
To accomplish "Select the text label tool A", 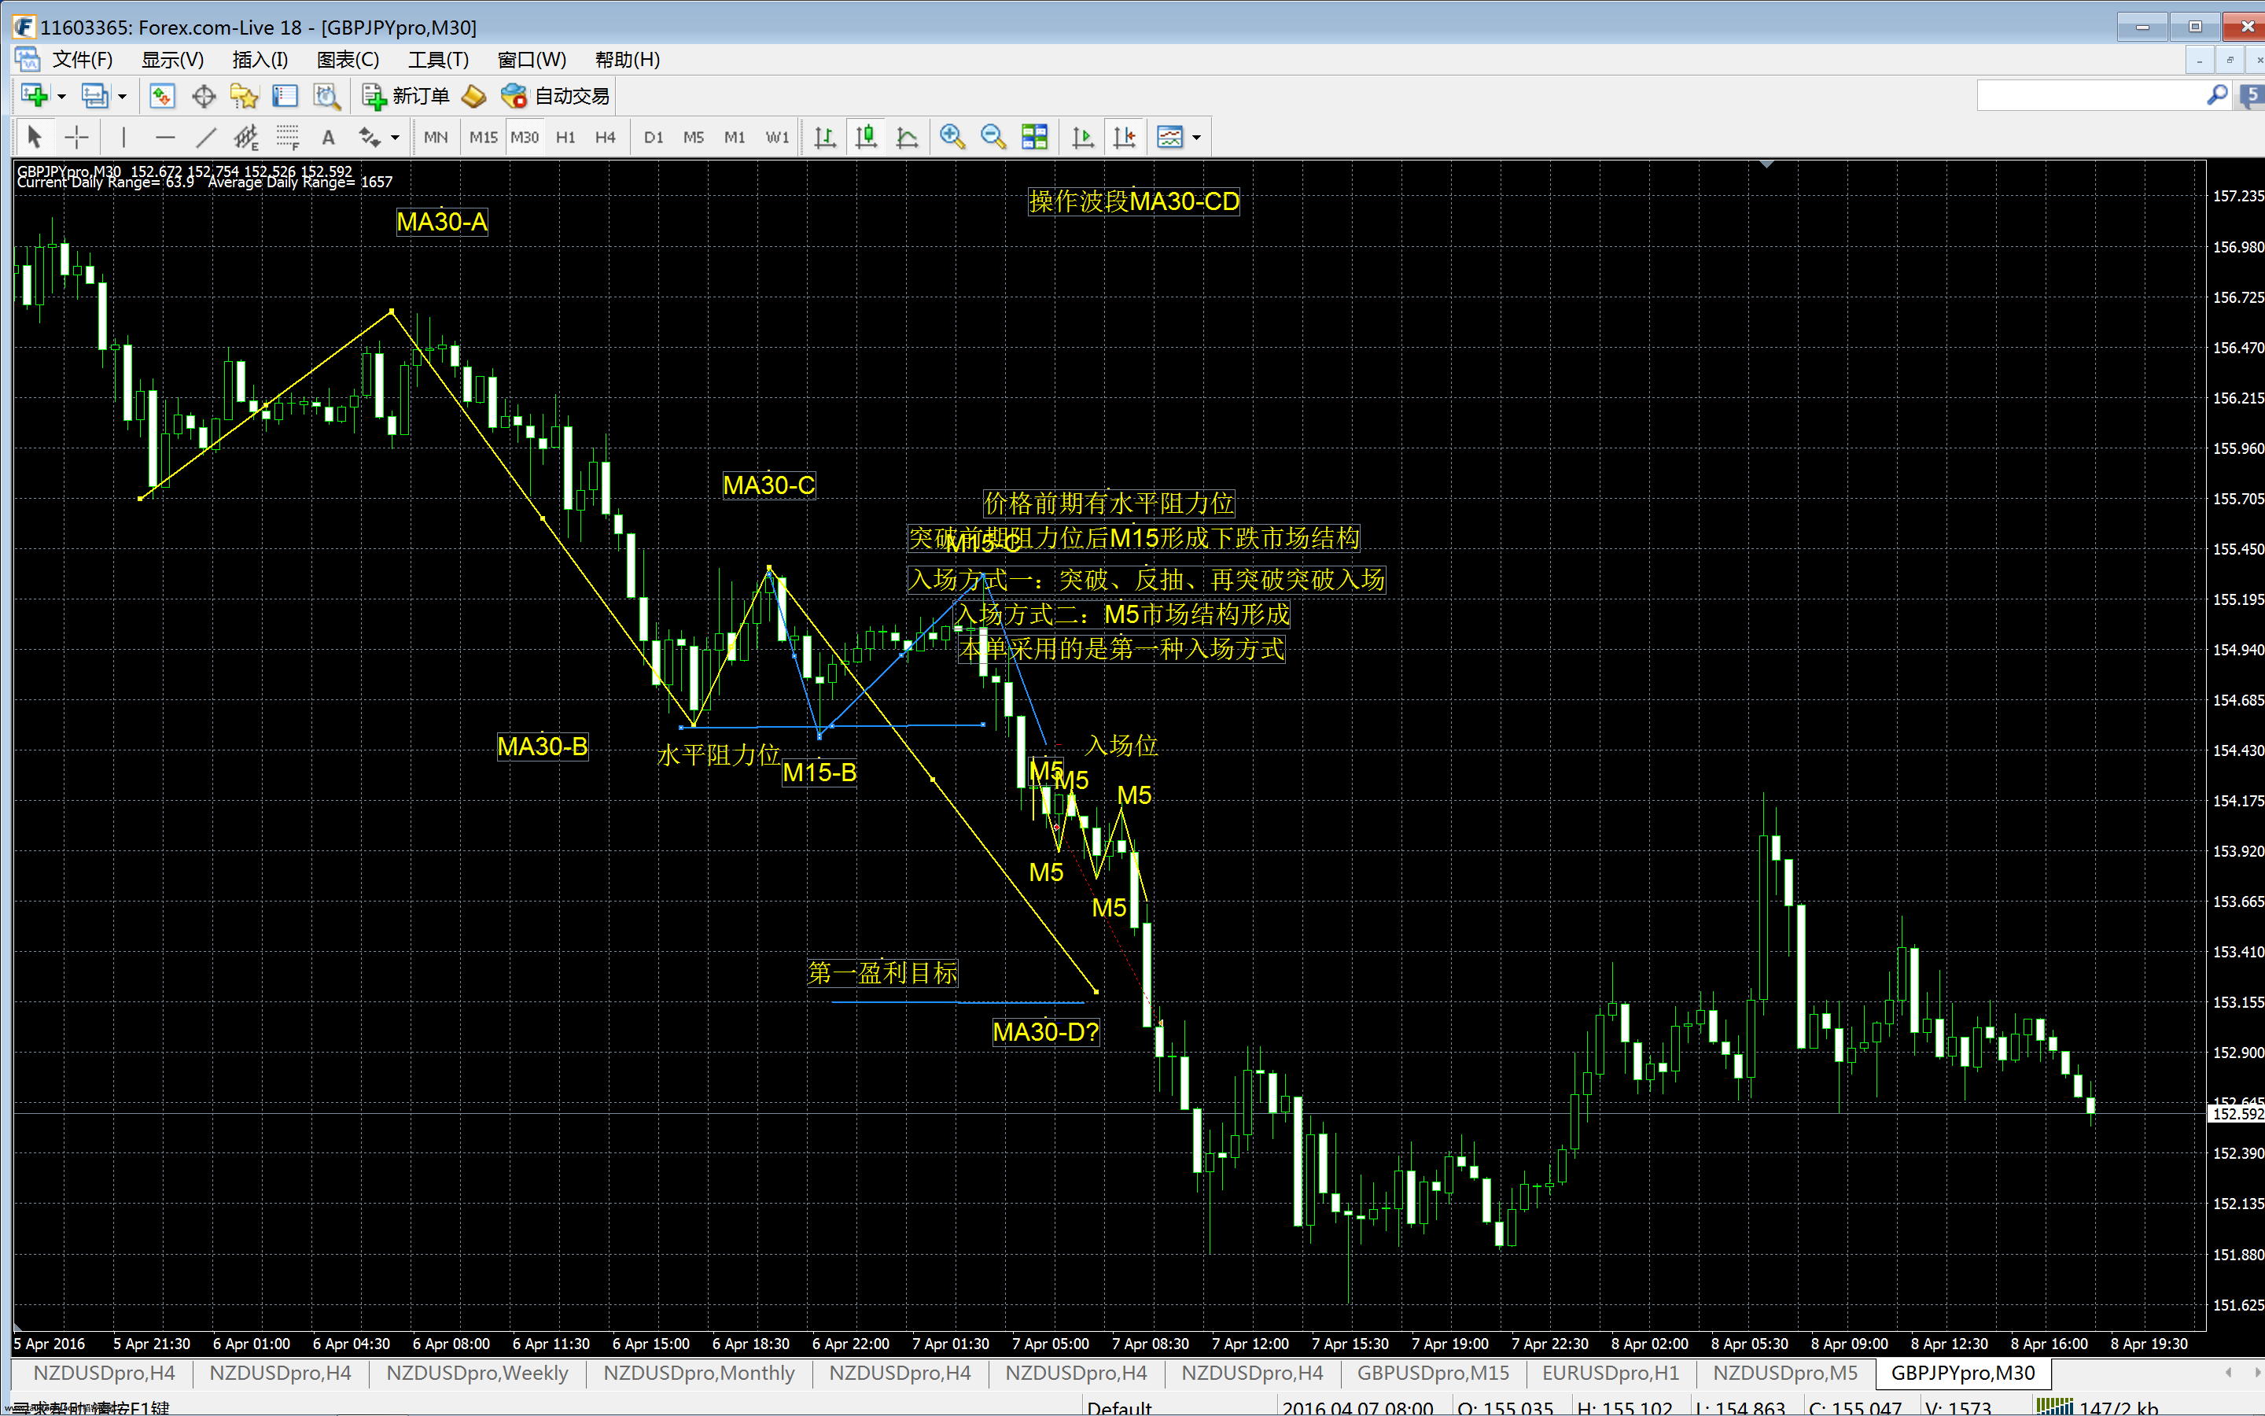I will tap(328, 137).
